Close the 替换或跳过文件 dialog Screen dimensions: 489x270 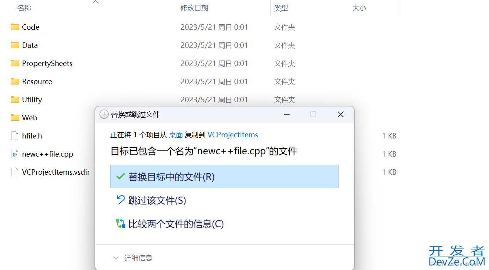pos(341,115)
